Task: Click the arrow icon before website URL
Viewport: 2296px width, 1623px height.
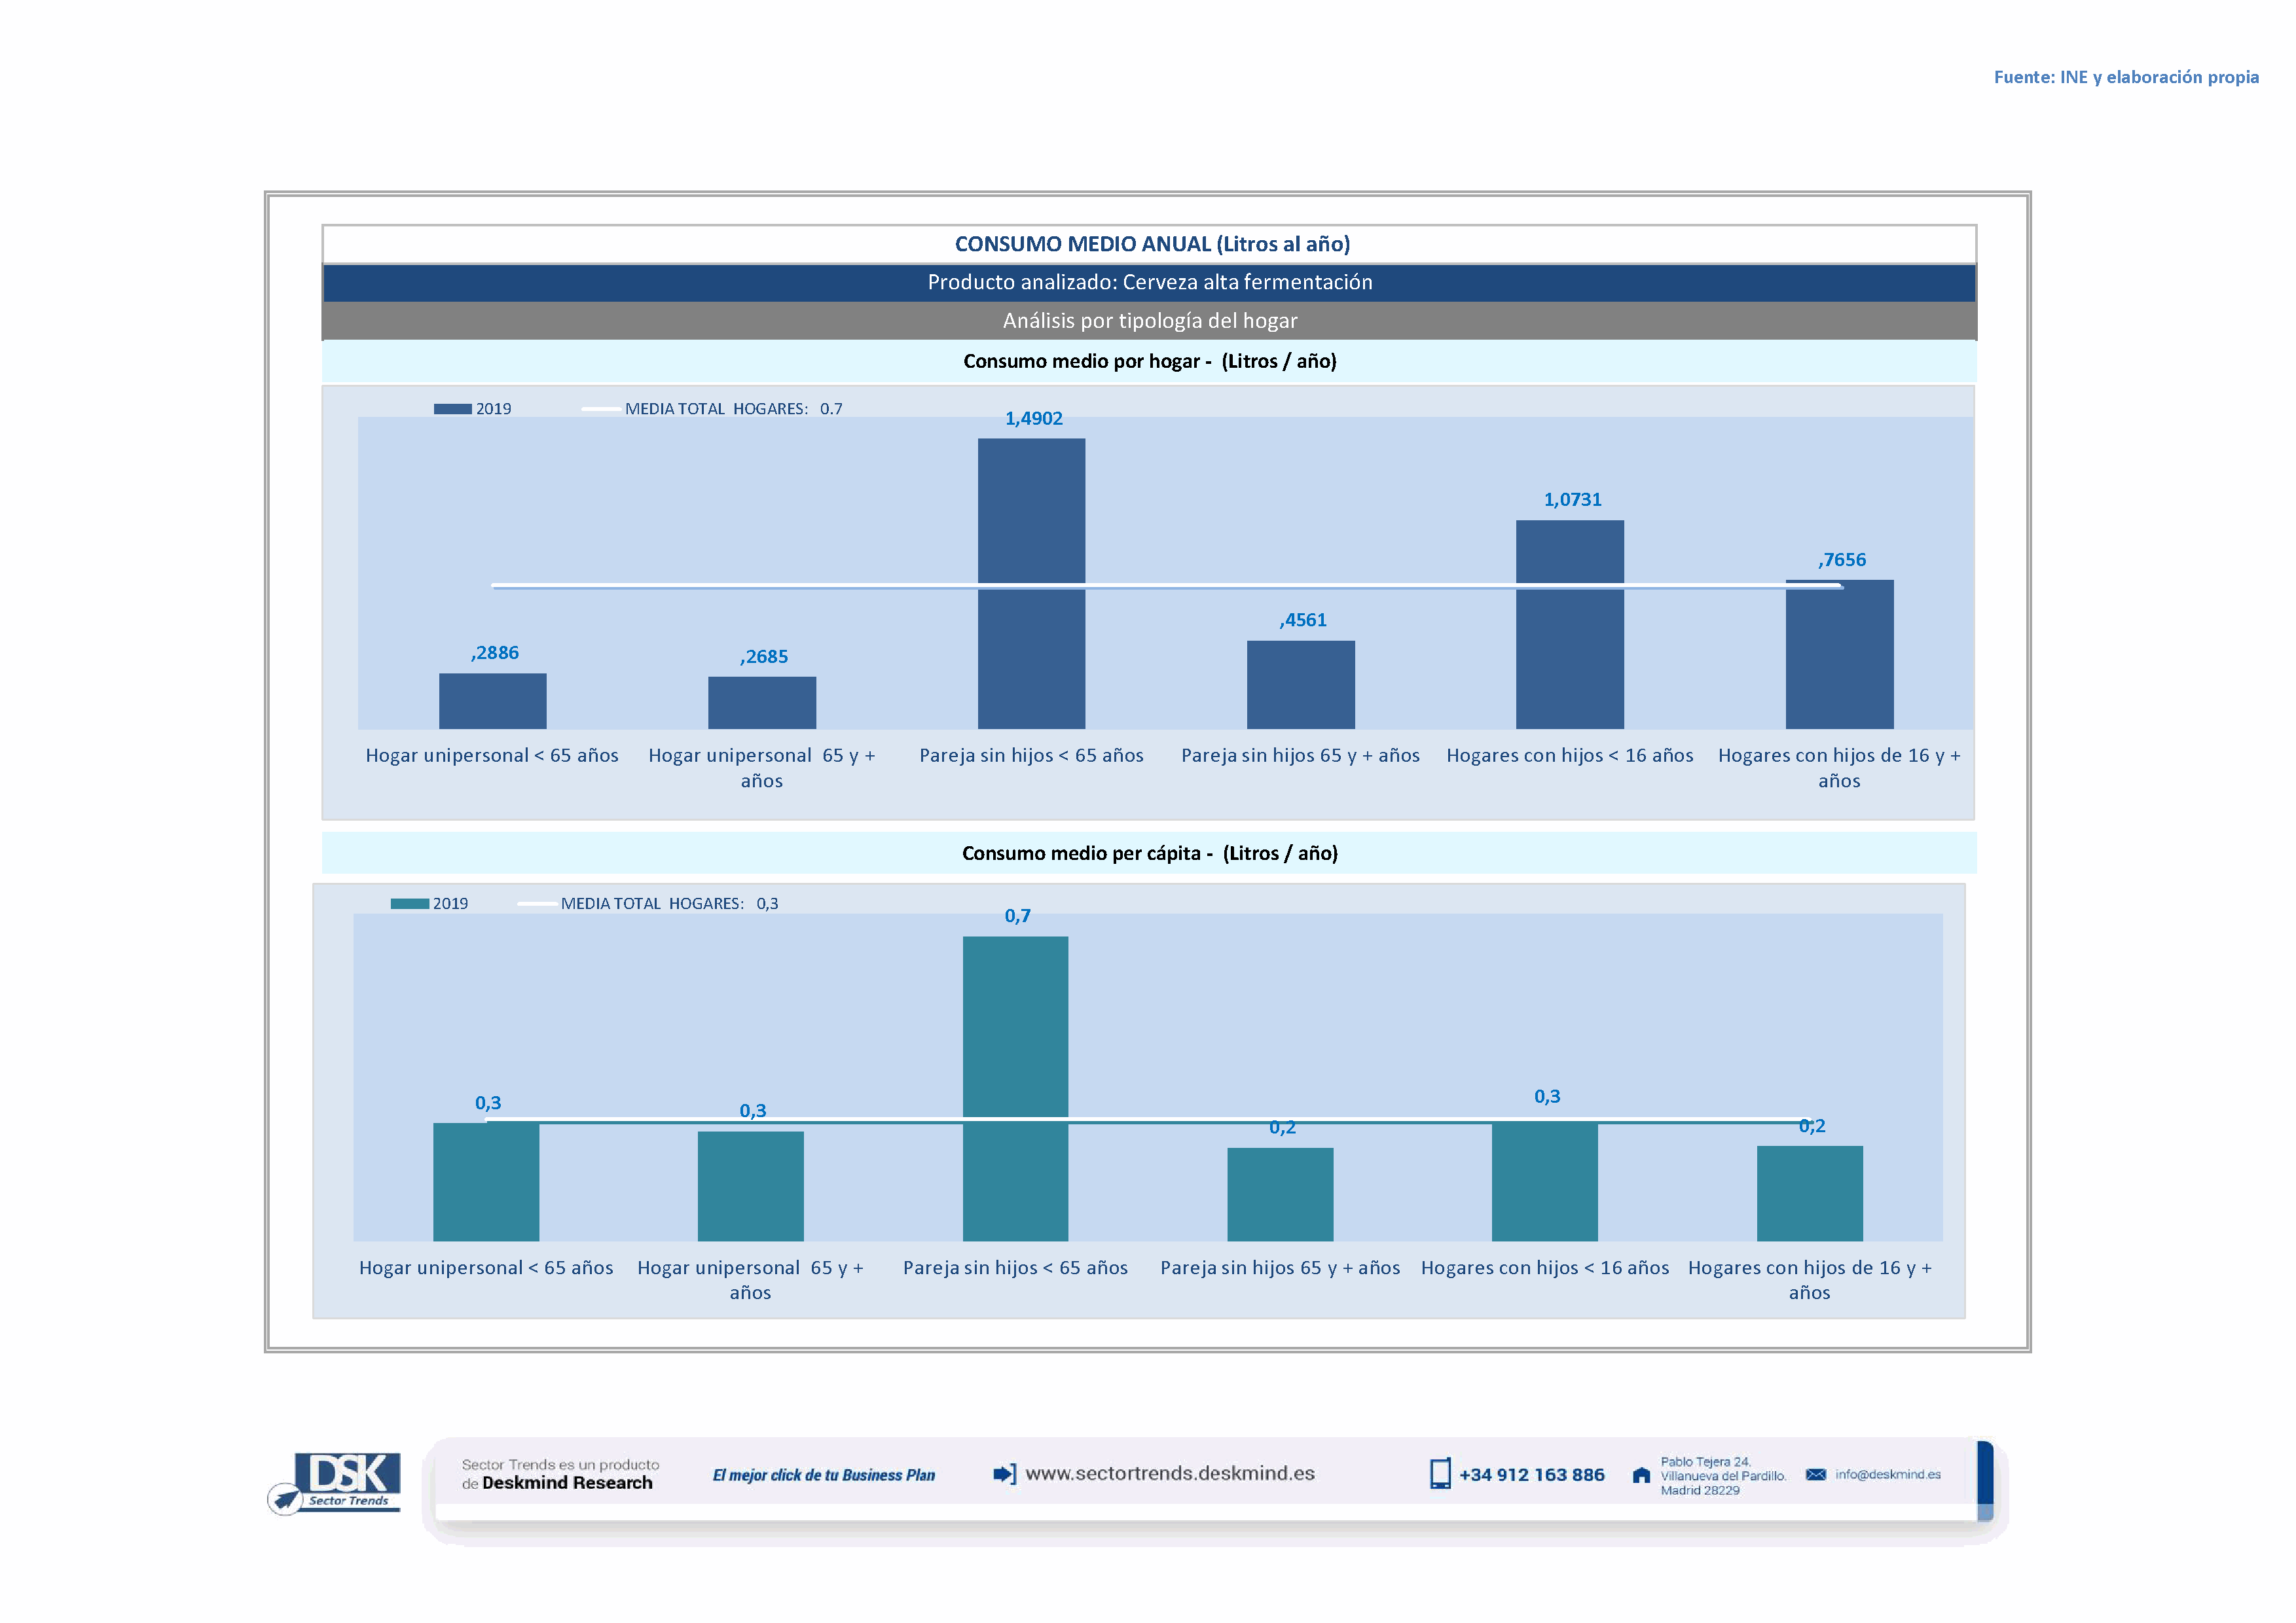Action: [1004, 1473]
